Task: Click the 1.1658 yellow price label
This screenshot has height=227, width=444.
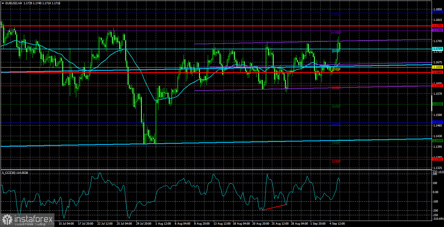Action: pyautogui.click(x=438, y=67)
